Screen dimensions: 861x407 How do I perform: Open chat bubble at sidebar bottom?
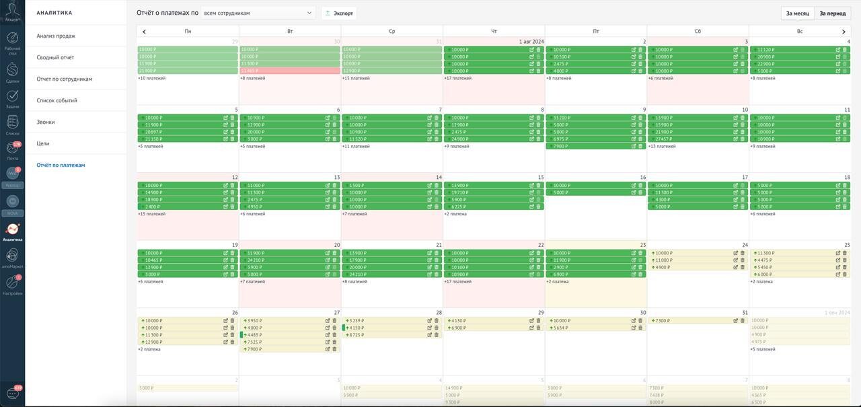pyautogui.click(x=12, y=394)
